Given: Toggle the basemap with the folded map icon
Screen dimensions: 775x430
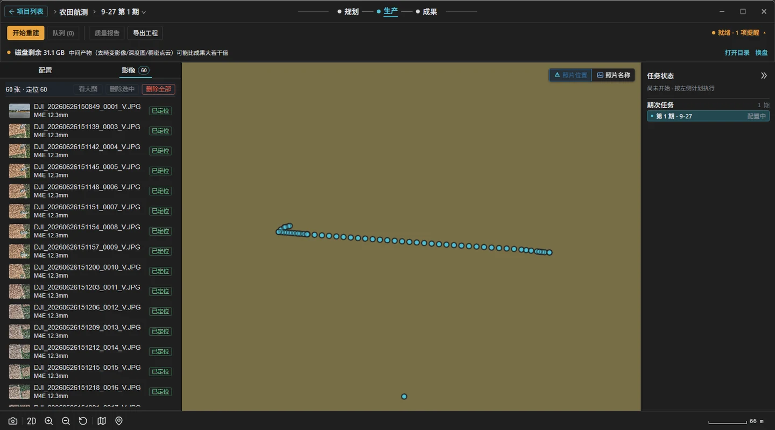Looking at the screenshot, I should 102,421.
